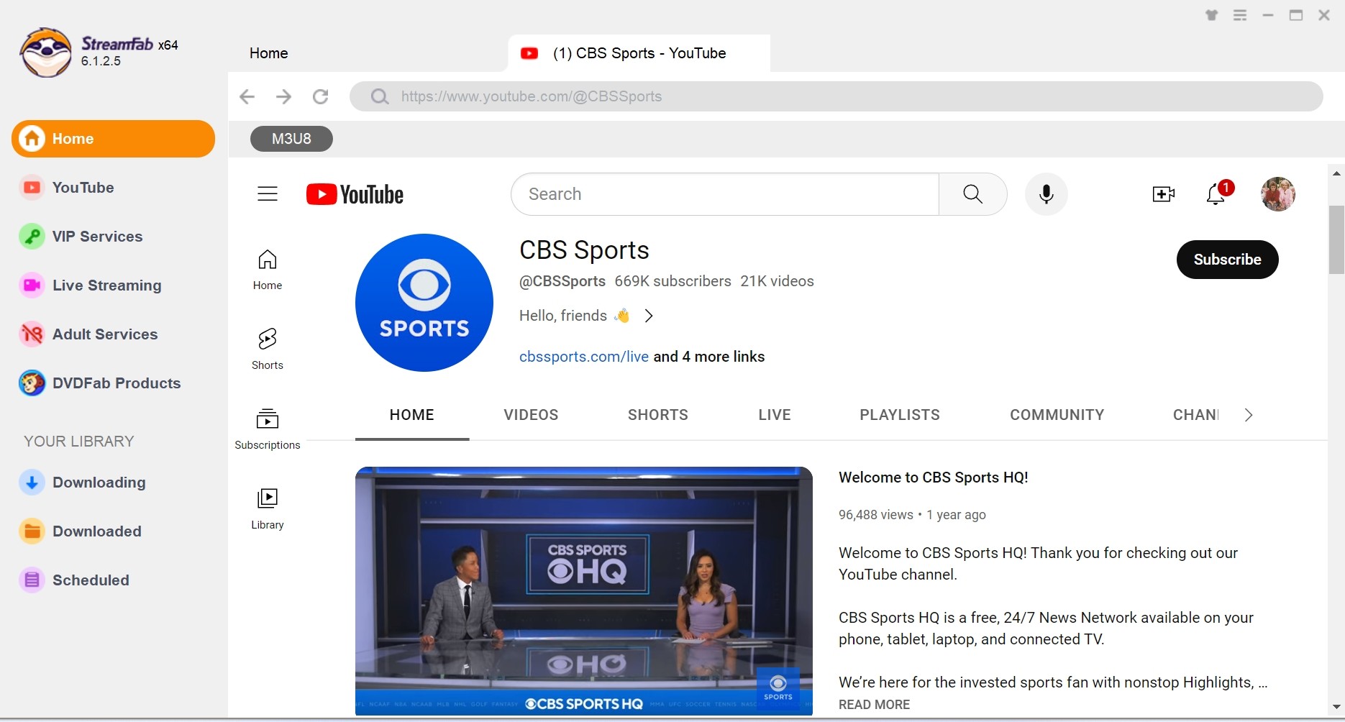Click the green VIP Services key icon
The image size is (1345, 722).
[x=32, y=237]
